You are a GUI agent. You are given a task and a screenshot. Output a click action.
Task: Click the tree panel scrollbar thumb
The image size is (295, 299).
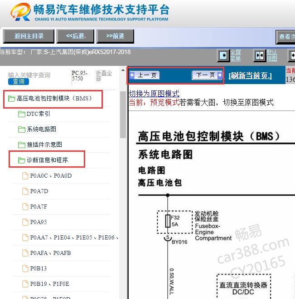point(123,115)
